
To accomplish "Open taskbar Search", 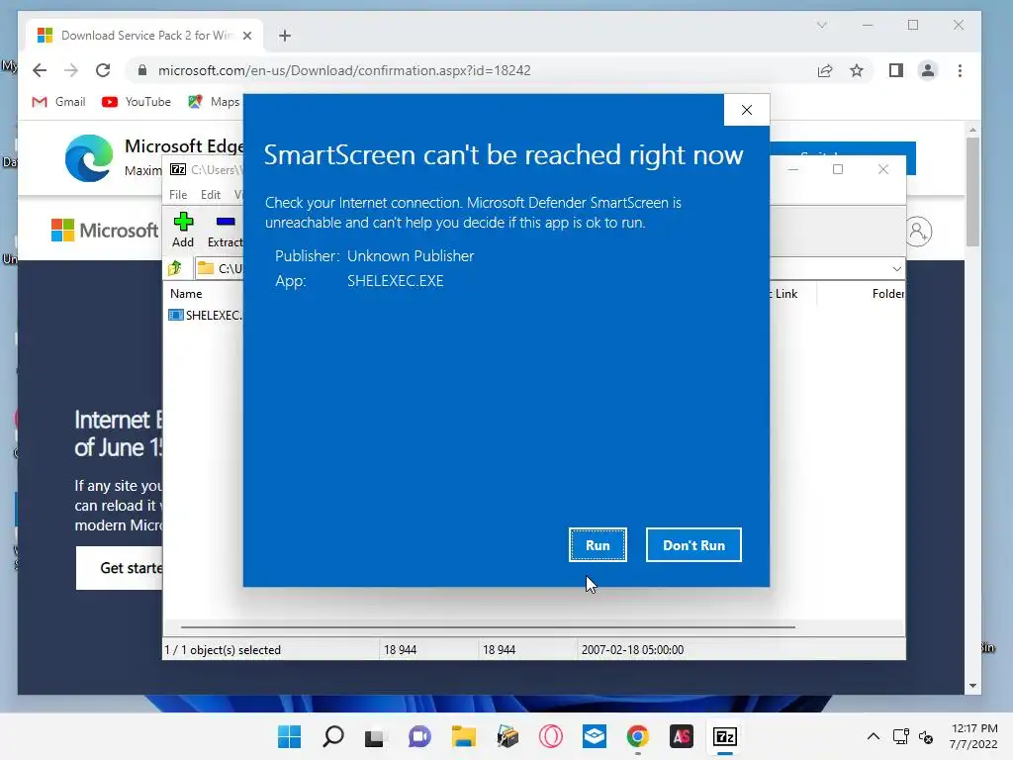I will tap(332, 736).
